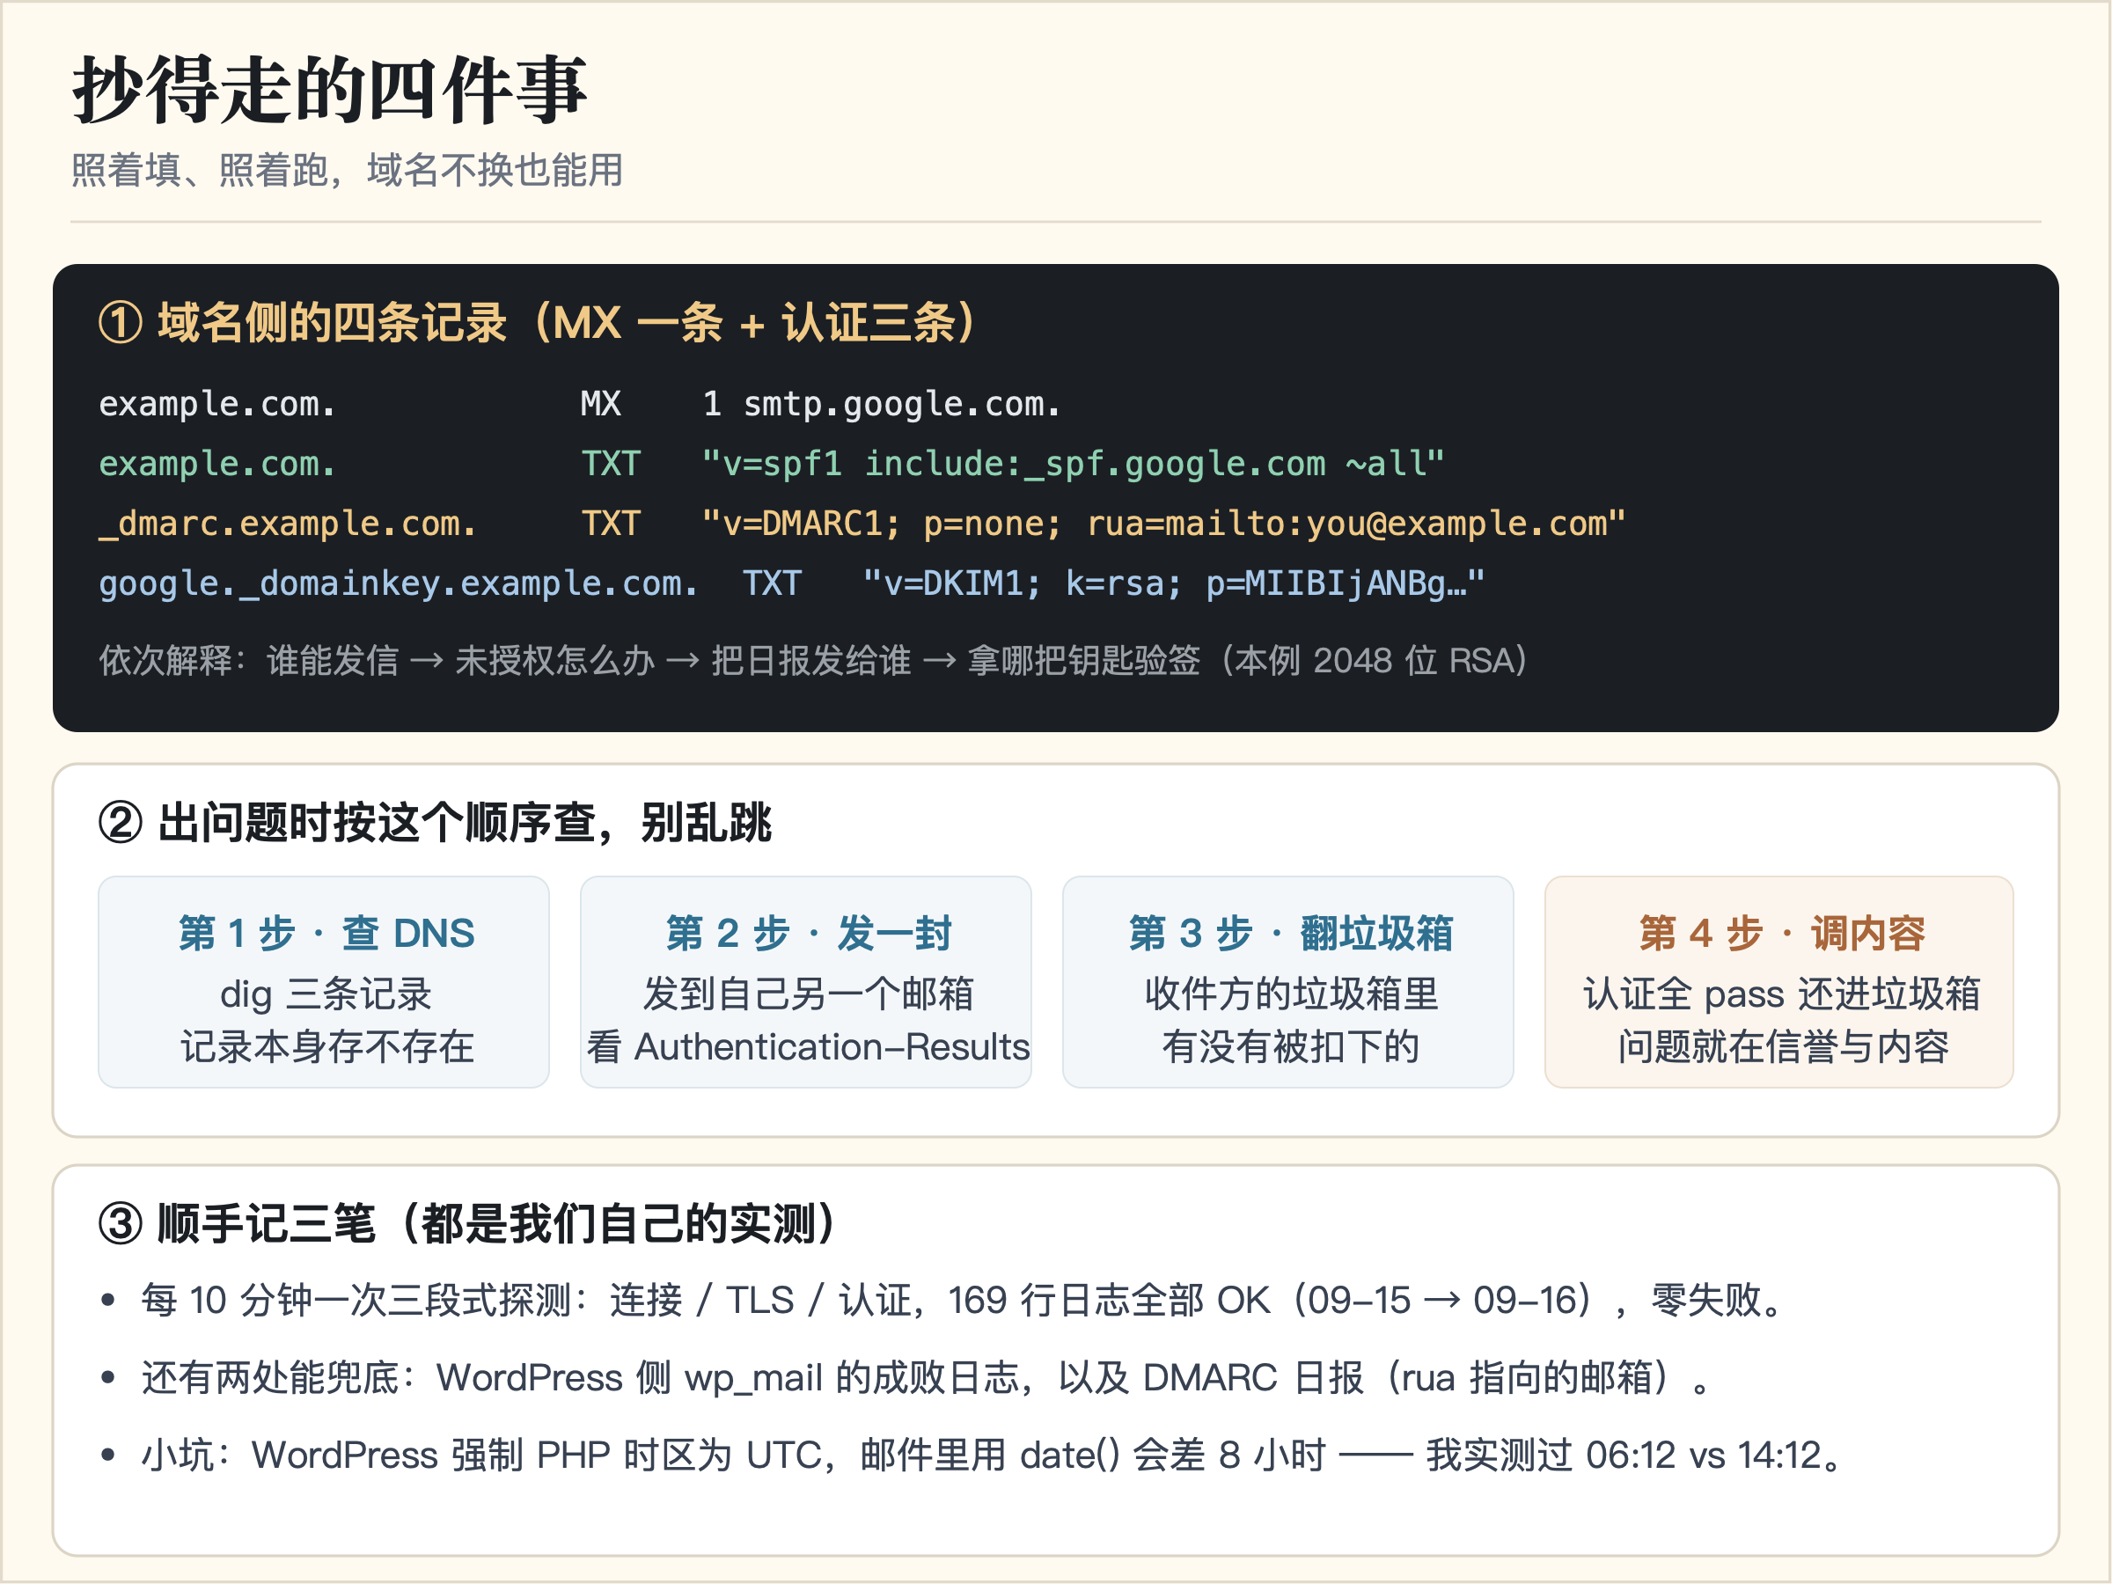This screenshot has width=2112, height=1584.
Task: Click the text 收件方的垃圾箱里
Action: [1291, 995]
